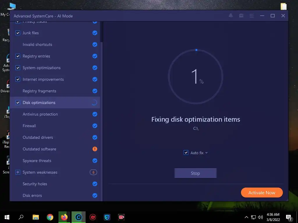Viewport: 298px width, 223px height.
Task: Select the Spyware threats row label
Action: (37, 161)
